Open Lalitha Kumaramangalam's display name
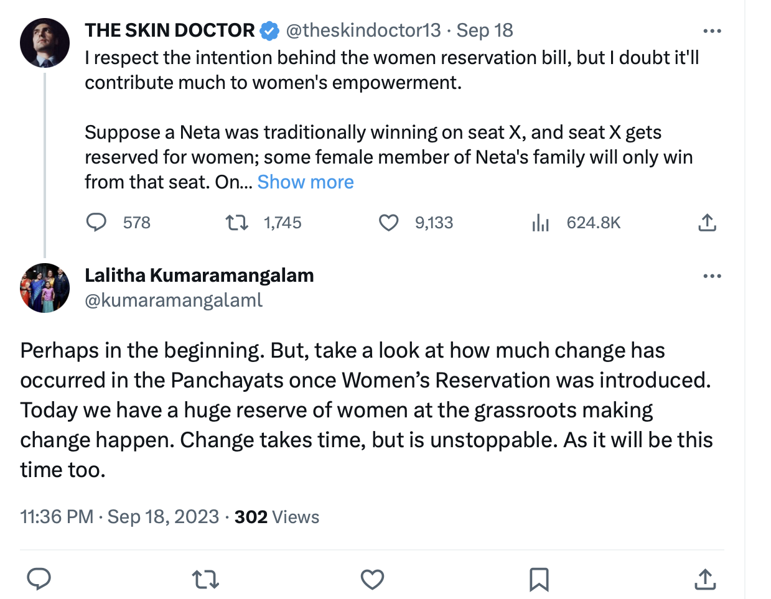Screen dimensions: 771x599 [x=199, y=275]
